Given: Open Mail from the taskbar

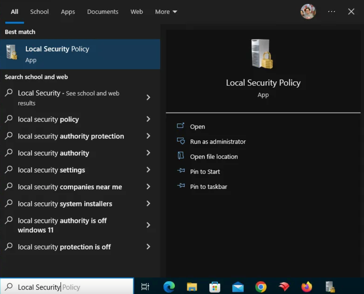Looking at the screenshot, I should tap(238, 287).
